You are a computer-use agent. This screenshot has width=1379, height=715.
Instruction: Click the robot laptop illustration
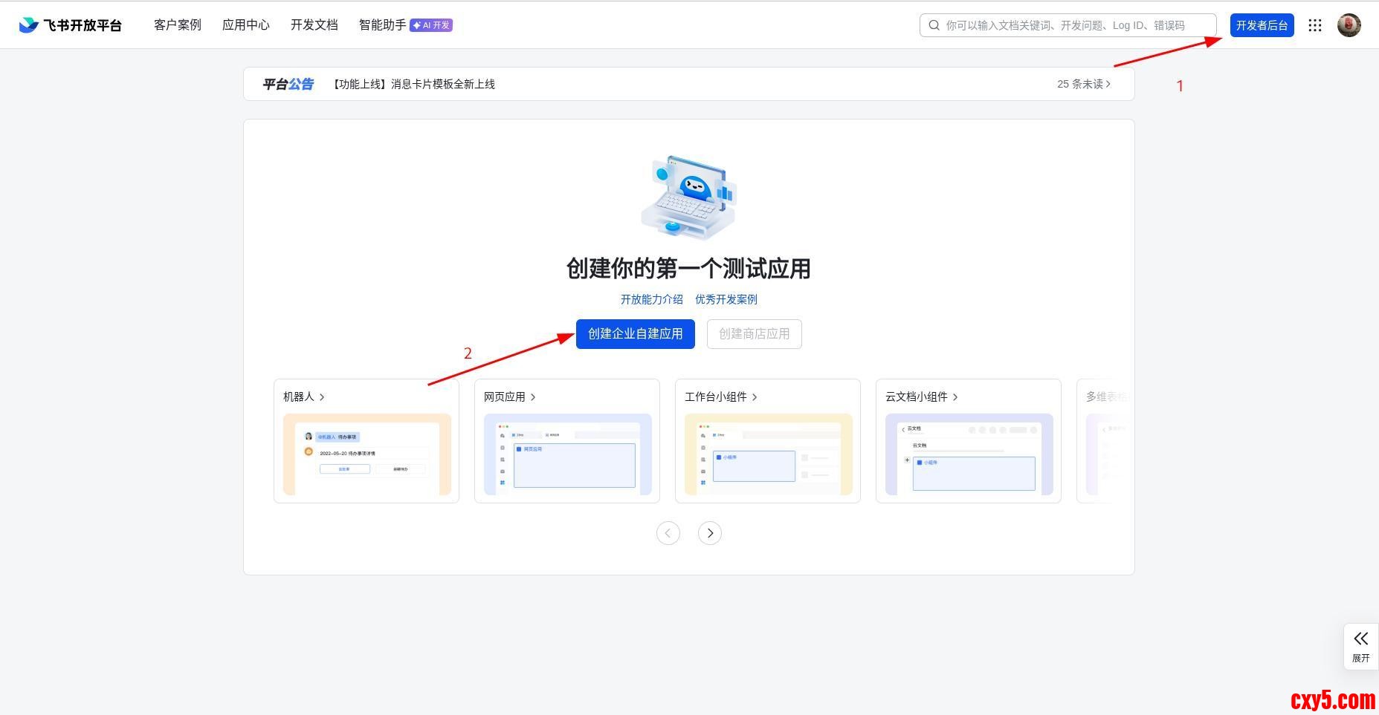pyautogui.click(x=688, y=197)
